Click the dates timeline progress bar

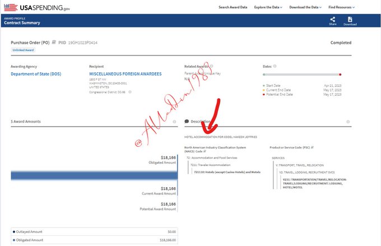coord(301,74)
